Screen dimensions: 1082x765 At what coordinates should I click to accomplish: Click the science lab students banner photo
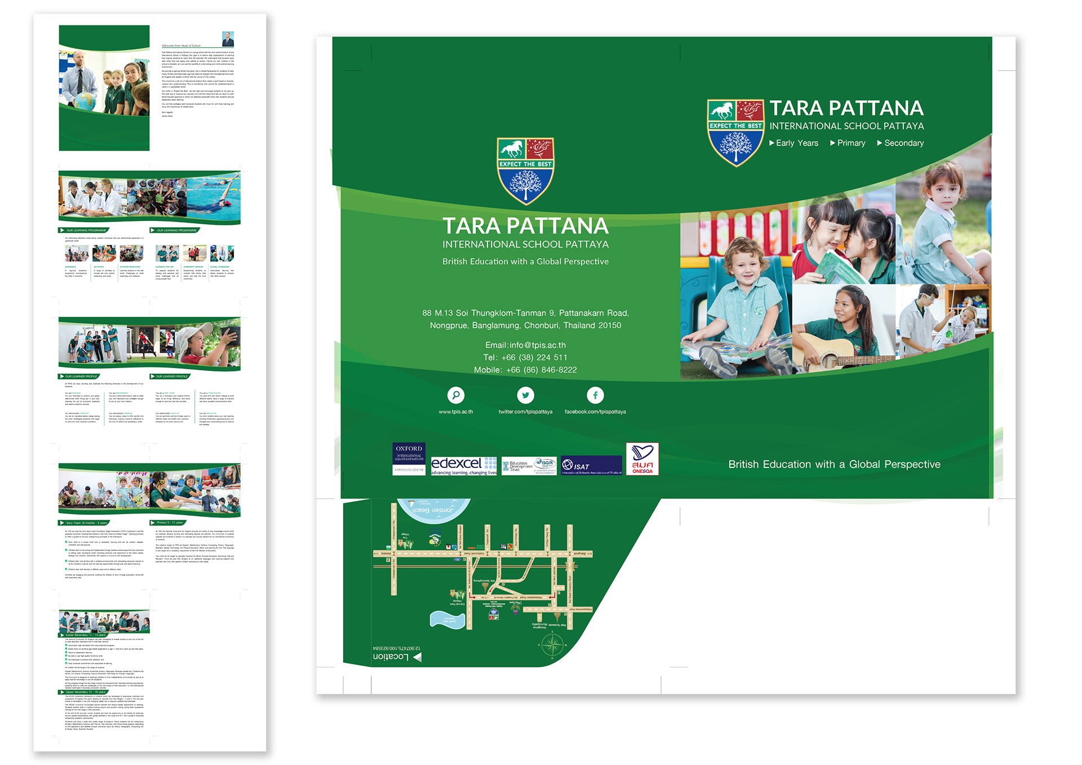pyautogui.click(x=93, y=197)
